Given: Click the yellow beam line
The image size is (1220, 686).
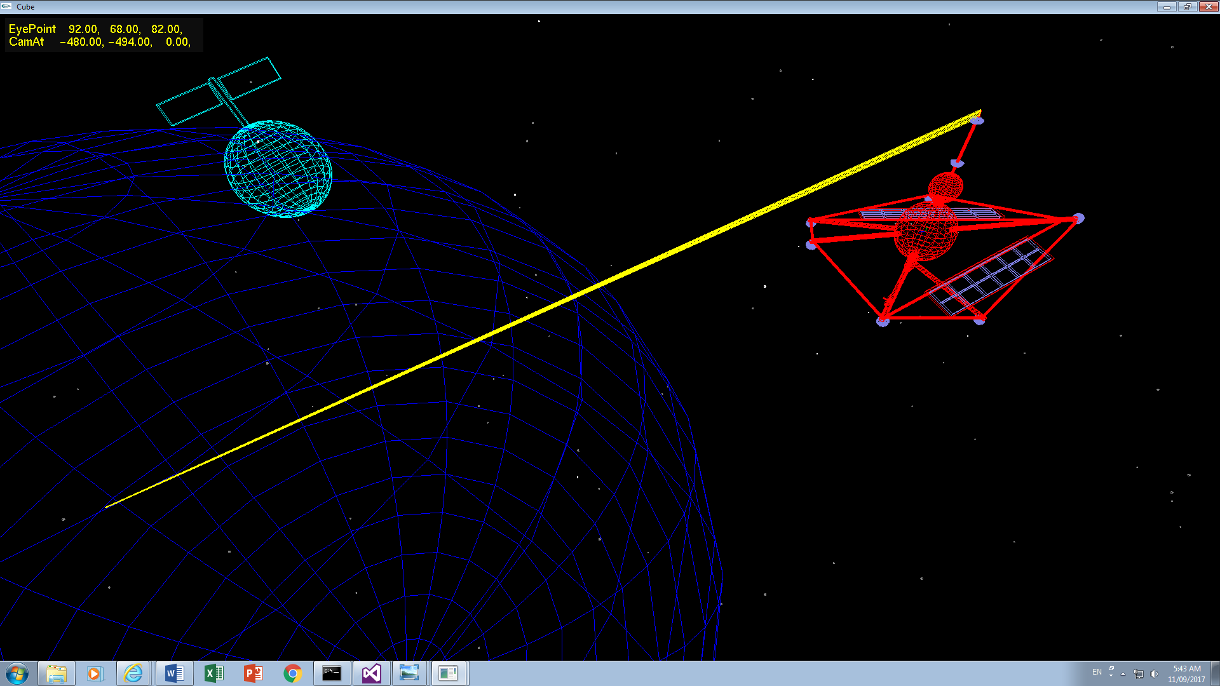Looking at the screenshot, I should coord(543,309).
